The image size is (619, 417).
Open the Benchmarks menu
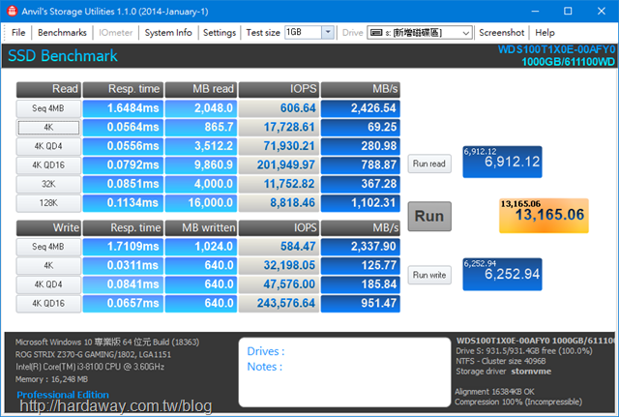(62, 33)
